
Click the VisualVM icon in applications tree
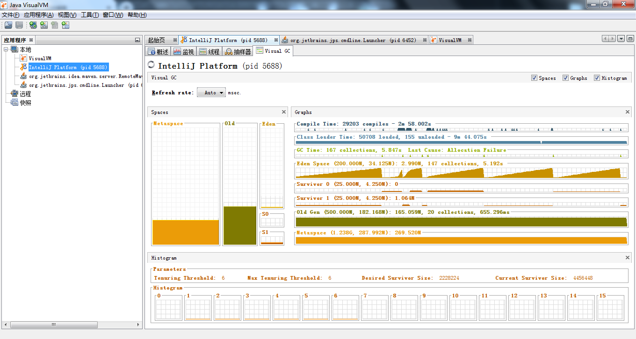point(23,58)
